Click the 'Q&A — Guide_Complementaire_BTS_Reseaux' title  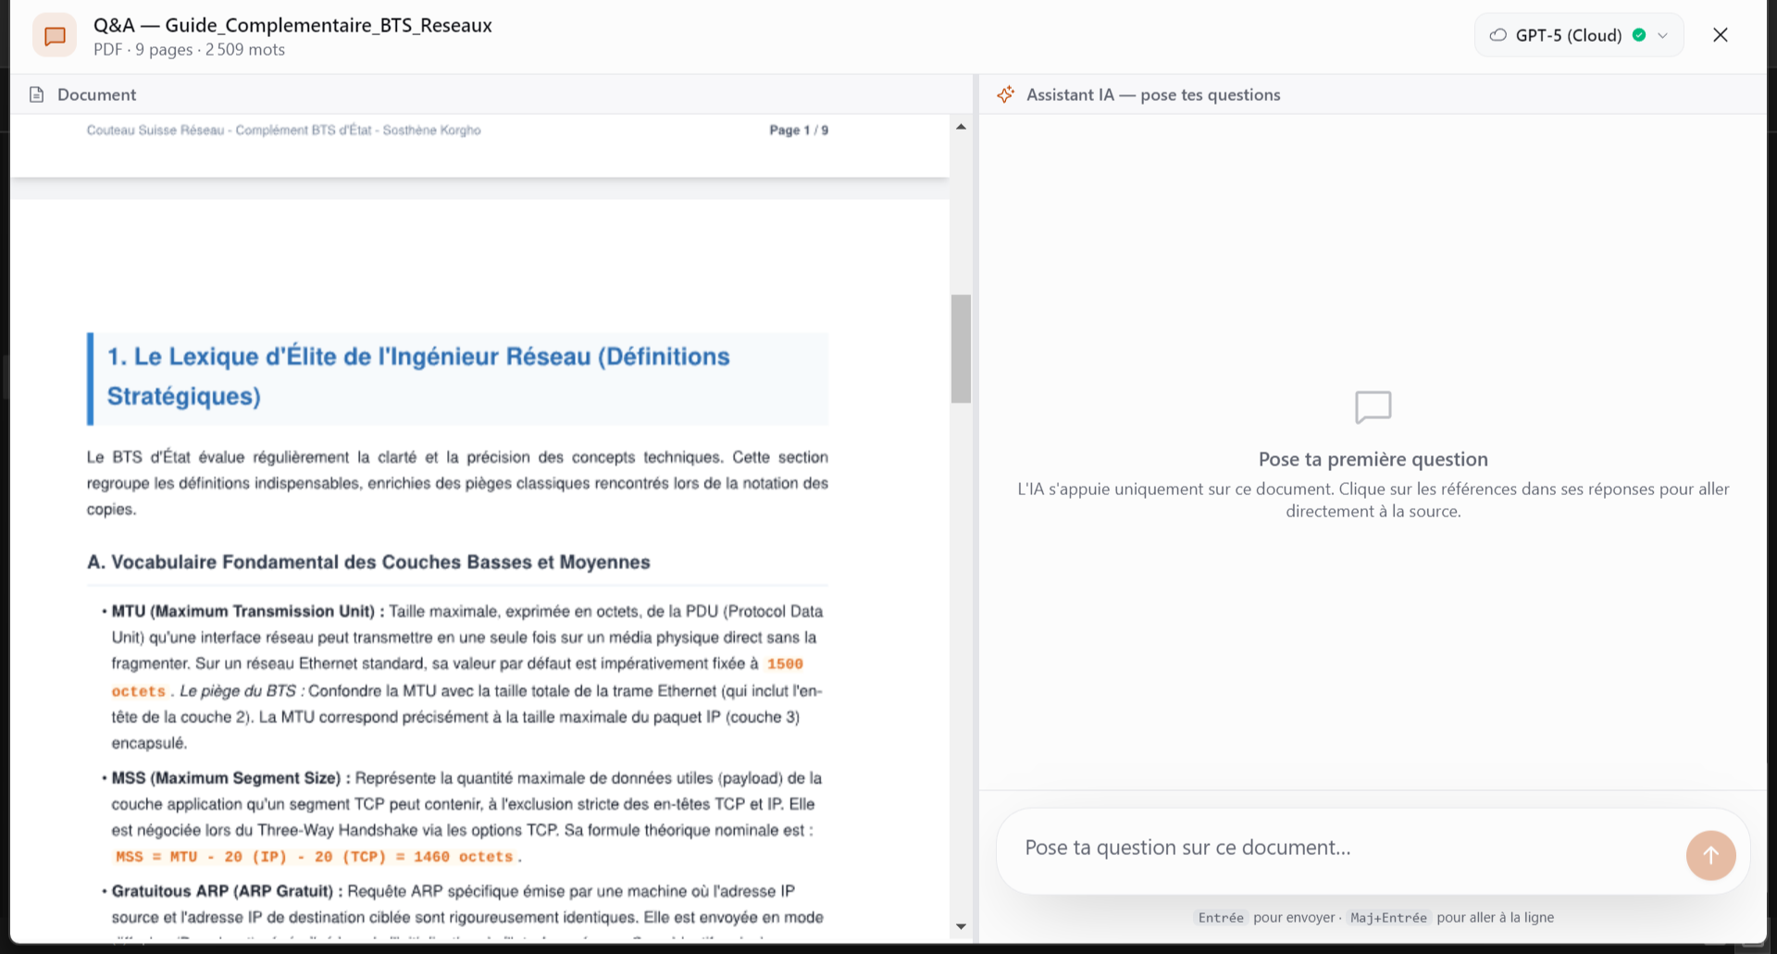[x=292, y=25]
